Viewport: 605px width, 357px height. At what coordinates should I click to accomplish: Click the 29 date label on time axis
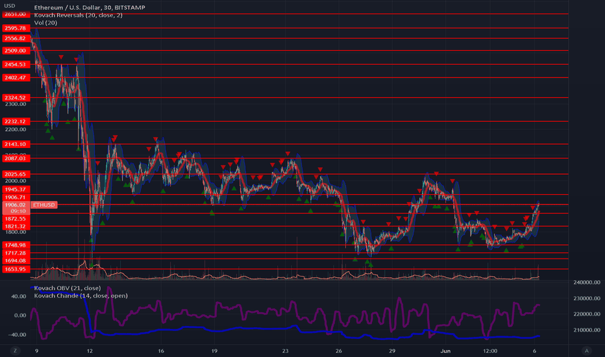point(392,351)
